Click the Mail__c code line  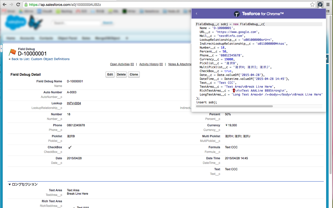tap(222, 36)
